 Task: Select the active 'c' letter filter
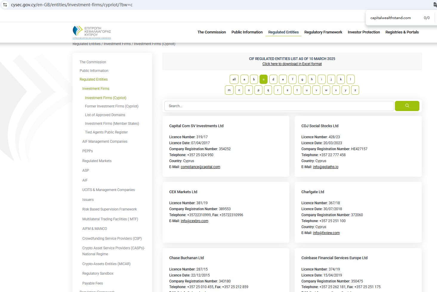(x=263, y=79)
